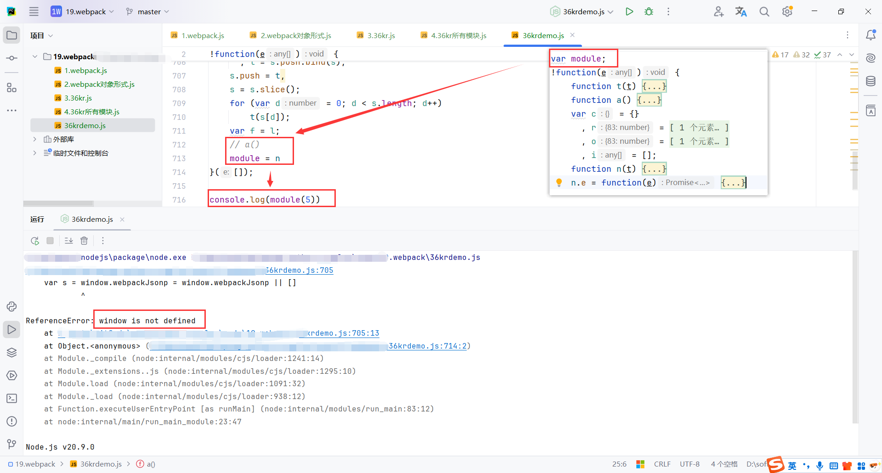Follow the 36krdemo.js:705 stack trace link
The height and width of the screenshot is (473, 882).
(299, 270)
